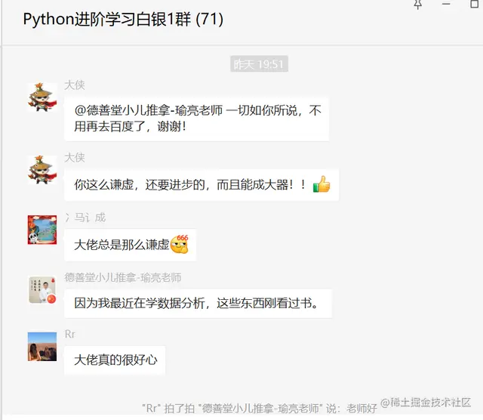The width and height of the screenshot is (483, 420).
Task: Click 瑜亮老师's avatar with the red flag badge
Action: click(x=42, y=290)
